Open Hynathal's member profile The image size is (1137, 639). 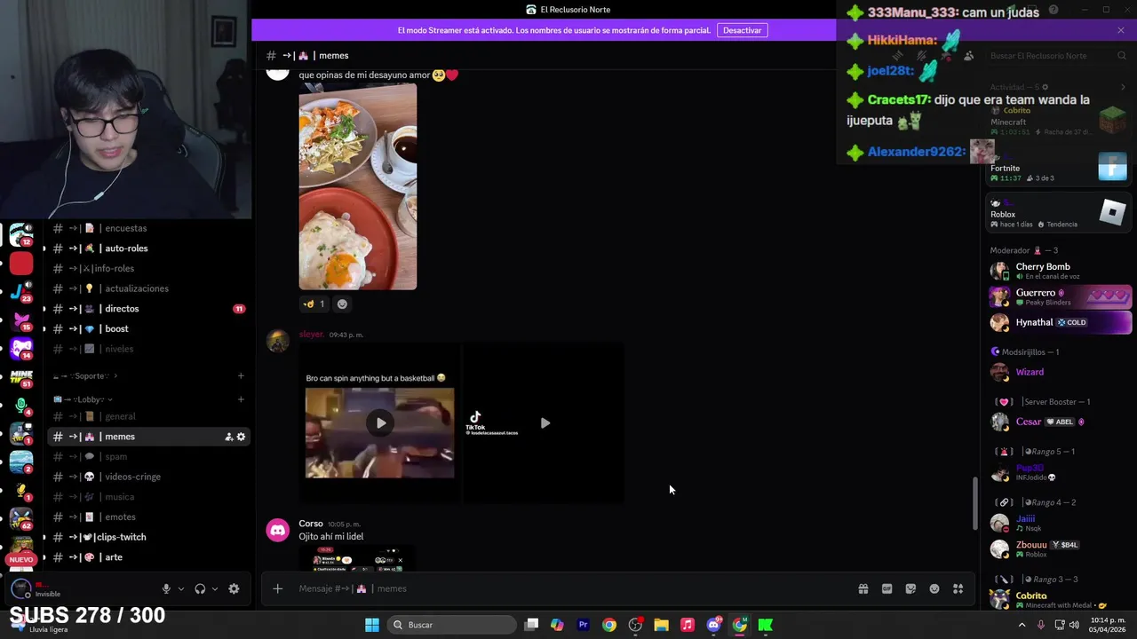pos(1061,322)
